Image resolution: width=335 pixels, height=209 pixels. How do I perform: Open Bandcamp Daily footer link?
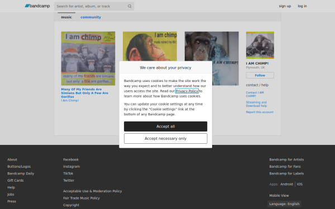tap(21, 173)
